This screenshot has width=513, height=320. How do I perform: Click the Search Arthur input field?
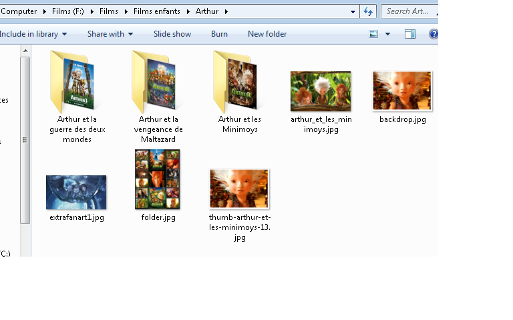[409, 11]
